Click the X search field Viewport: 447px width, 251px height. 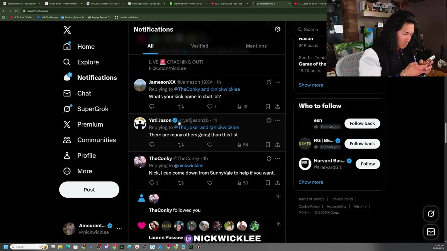[x=311, y=30]
